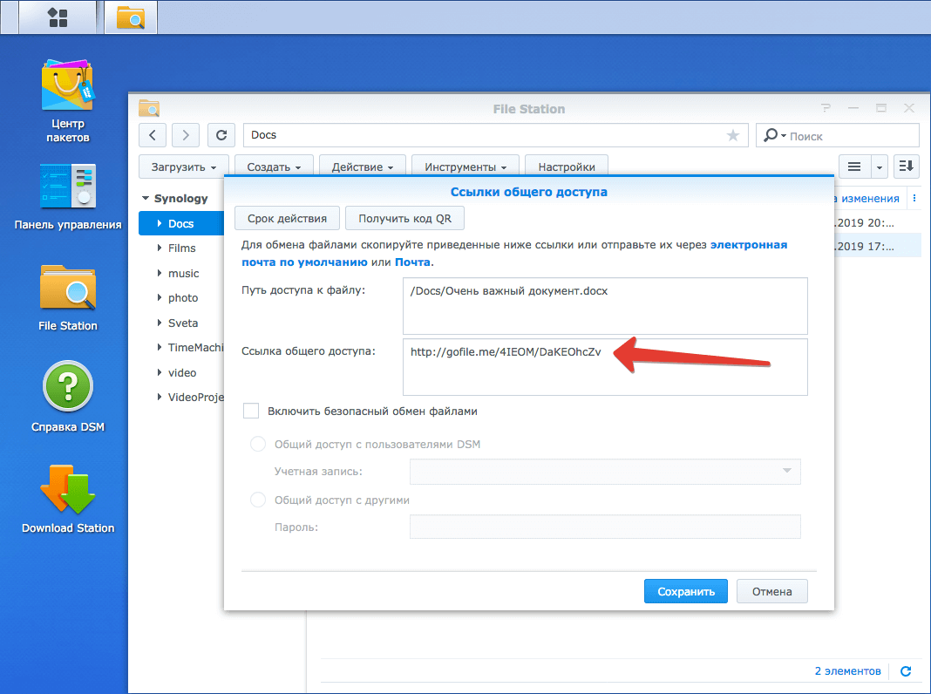The image size is (931, 694).
Task: Click the refresh button beside path bar
Action: click(221, 135)
